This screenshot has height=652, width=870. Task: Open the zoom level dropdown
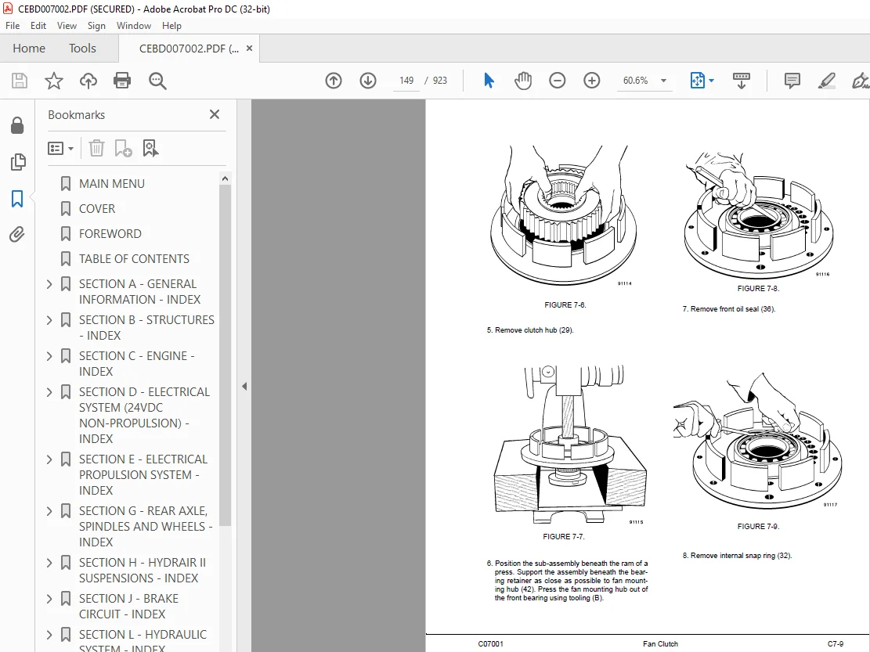pos(663,81)
